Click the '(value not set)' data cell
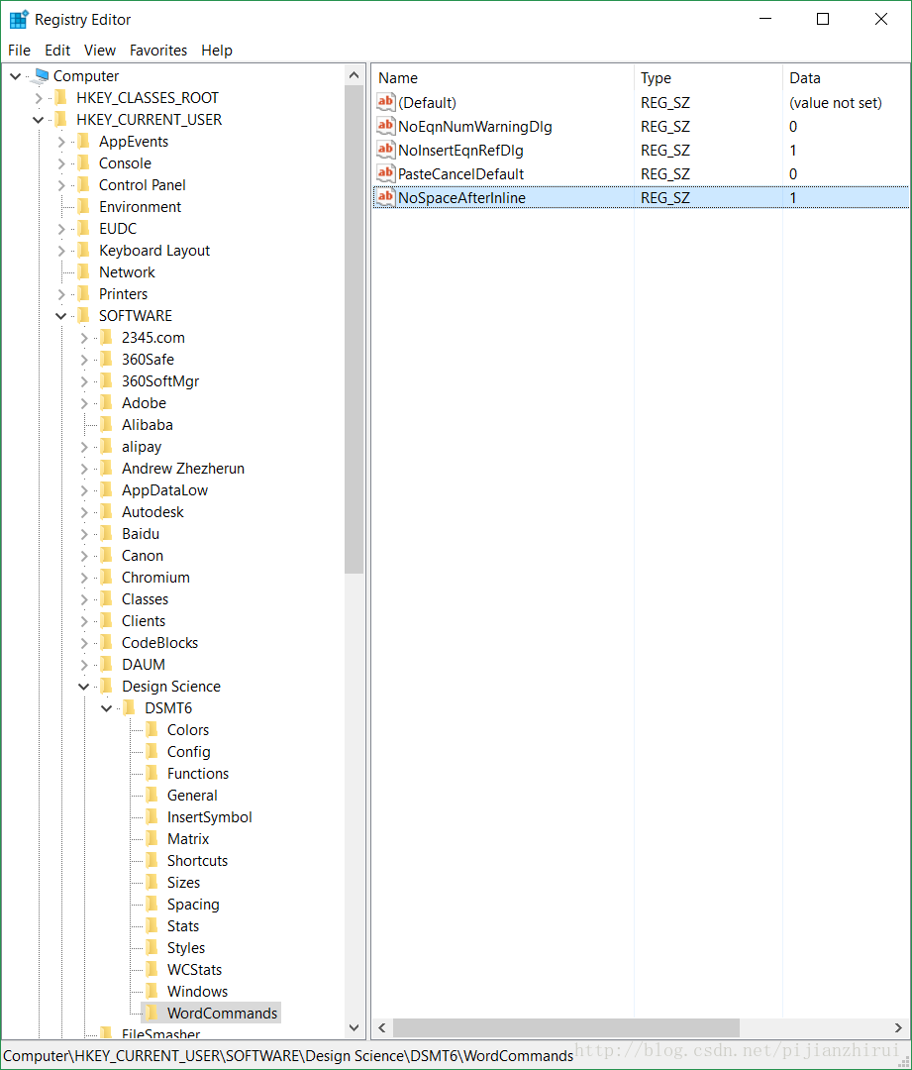 coord(836,102)
